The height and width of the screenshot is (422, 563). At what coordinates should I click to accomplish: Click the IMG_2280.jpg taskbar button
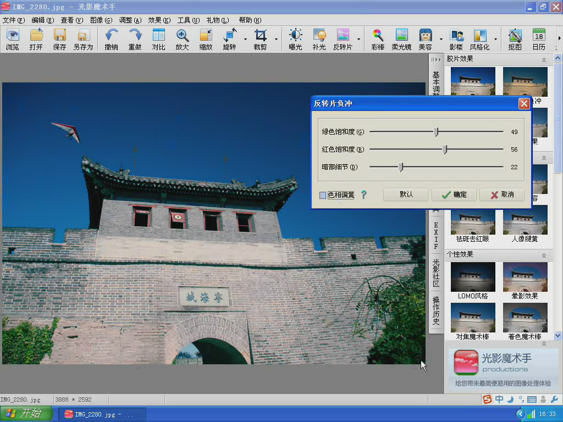click(102, 414)
